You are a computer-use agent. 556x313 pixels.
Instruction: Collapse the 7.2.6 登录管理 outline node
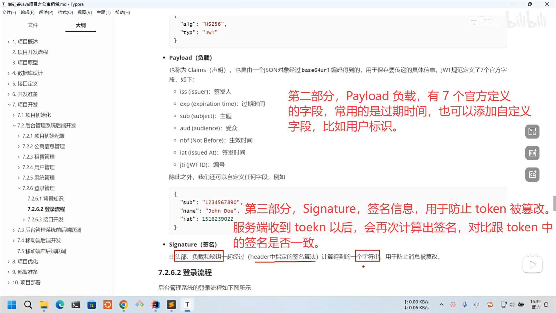tap(19, 188)
